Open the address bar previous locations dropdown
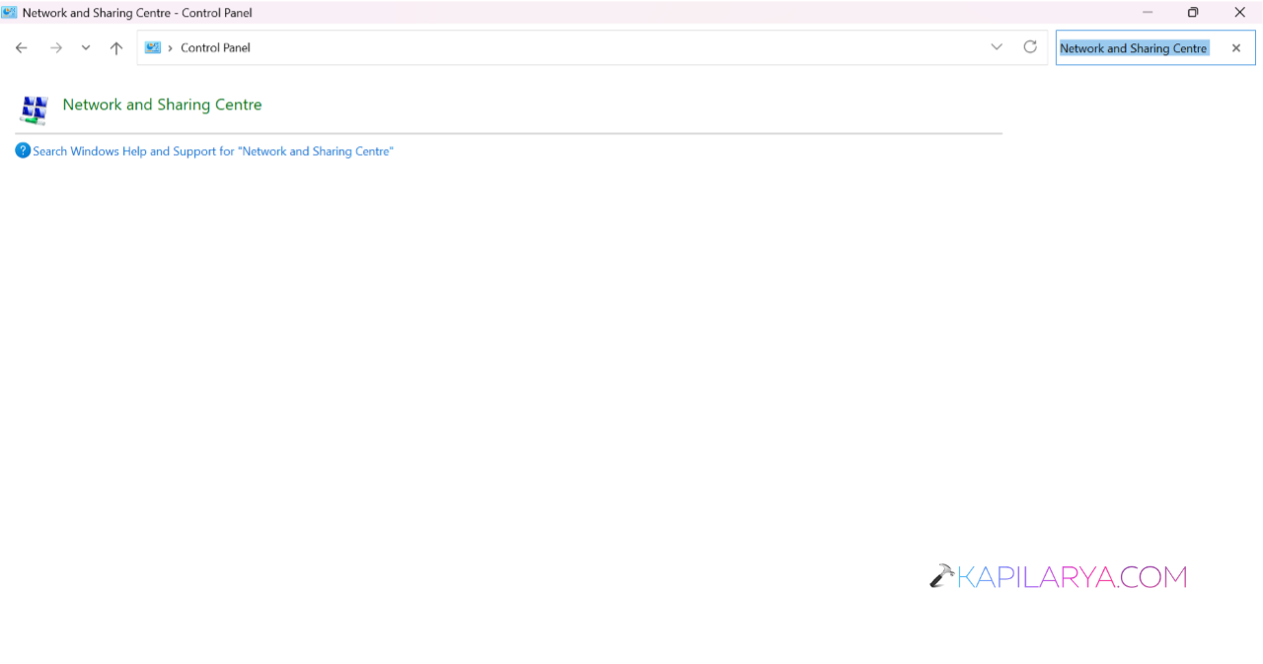Screen dimensions: 1263x664 997,46
